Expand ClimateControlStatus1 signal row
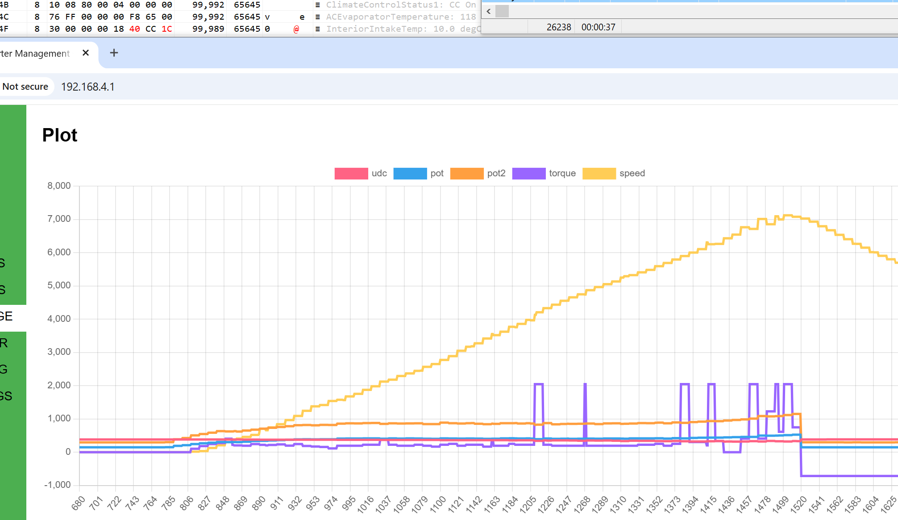Screen dimensions: 898x520 click(318, 5)
